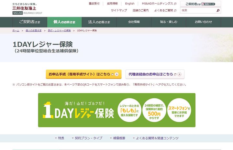Open the 事故受付 link
233x150 pixels.
94,4
